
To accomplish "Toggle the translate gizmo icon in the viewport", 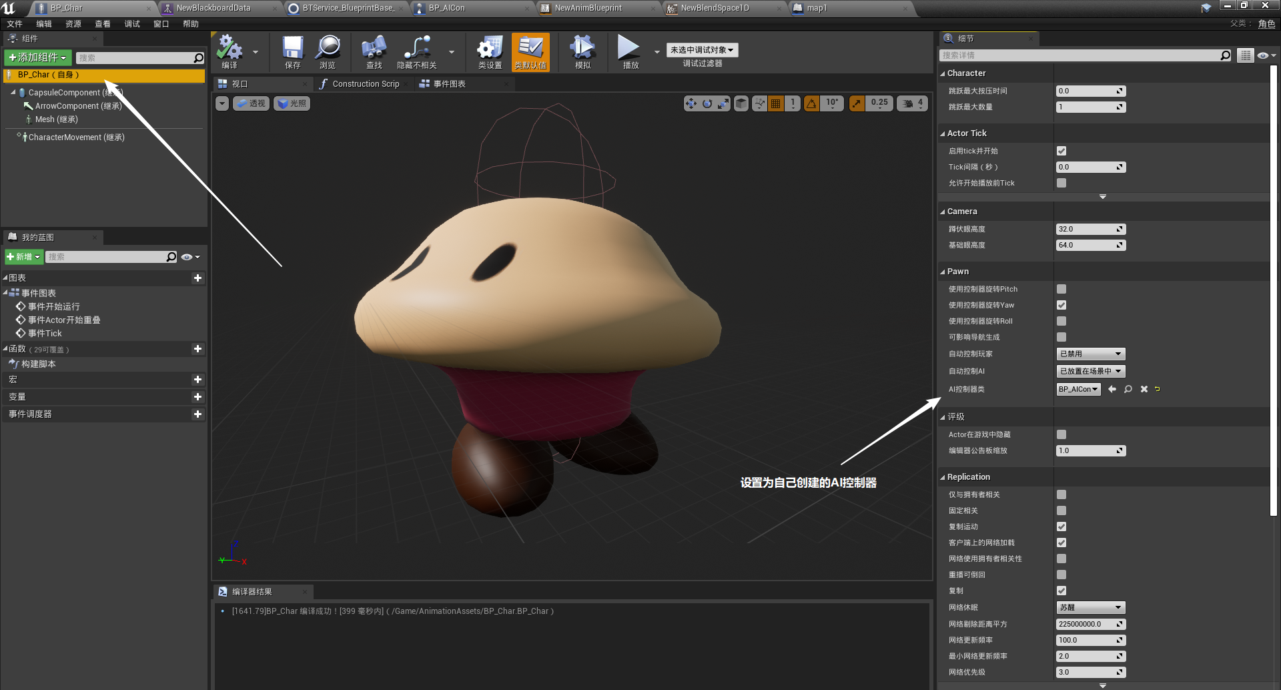I will pyautogui.click(x=691, y=103).
